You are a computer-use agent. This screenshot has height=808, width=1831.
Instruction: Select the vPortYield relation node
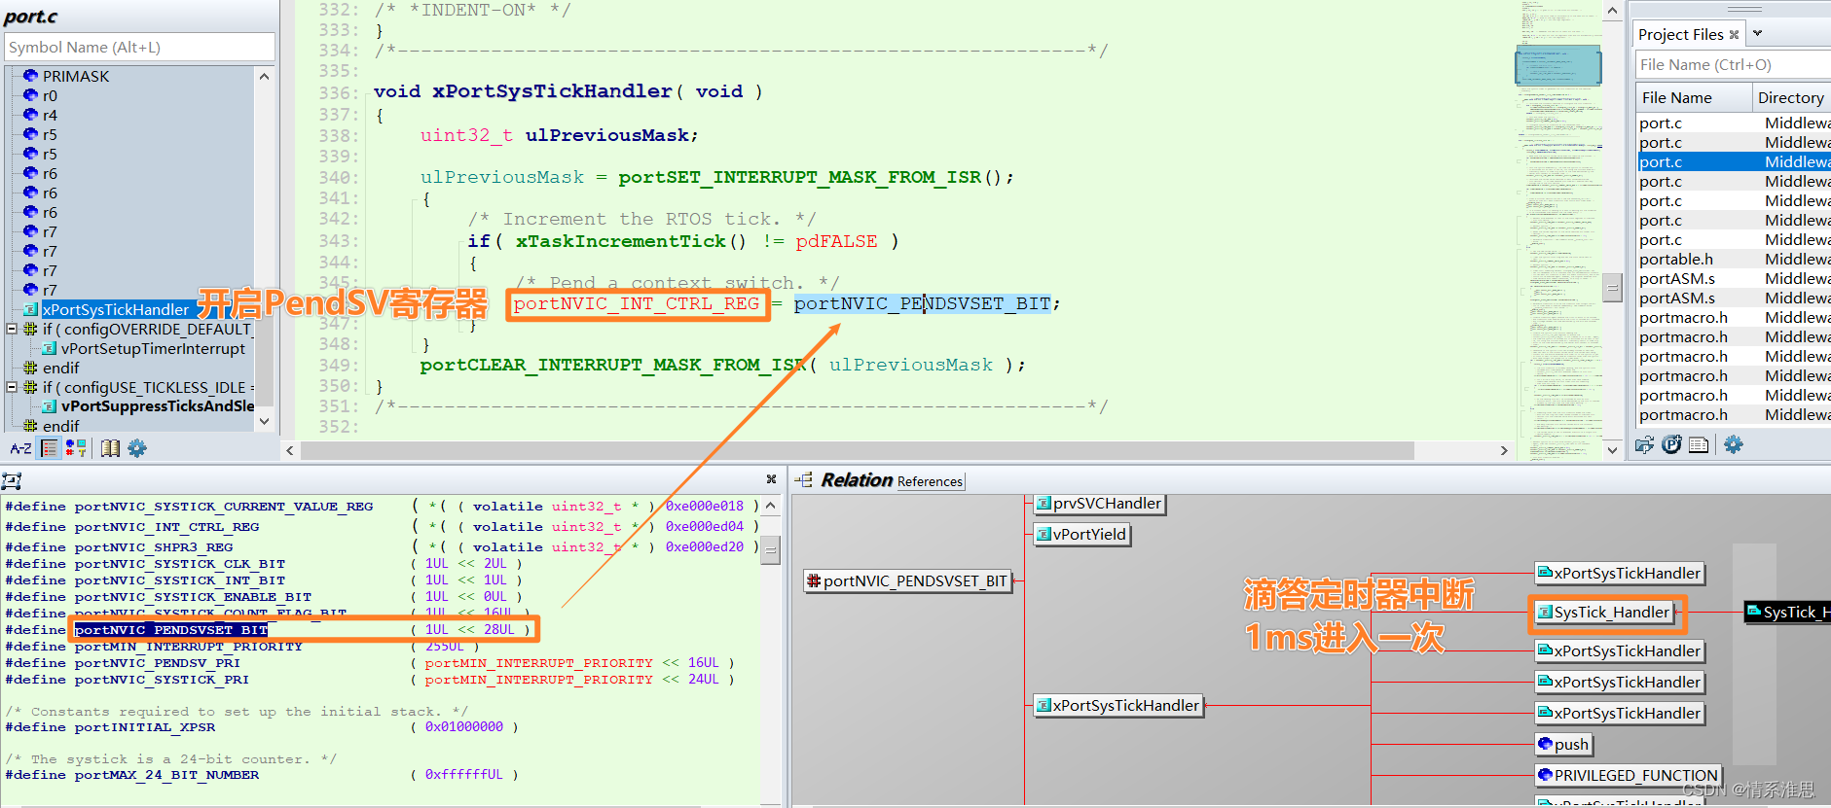[1081, 534]
